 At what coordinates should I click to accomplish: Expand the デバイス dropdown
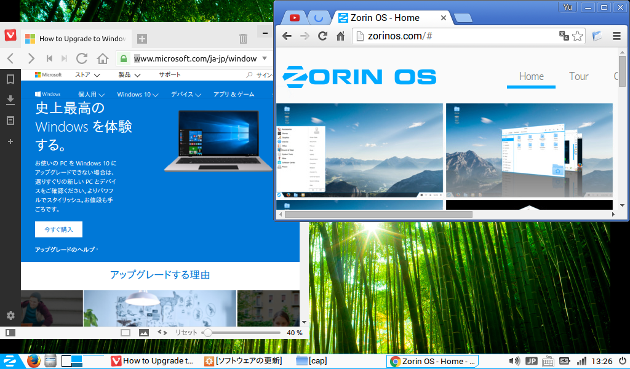[186, 94]
